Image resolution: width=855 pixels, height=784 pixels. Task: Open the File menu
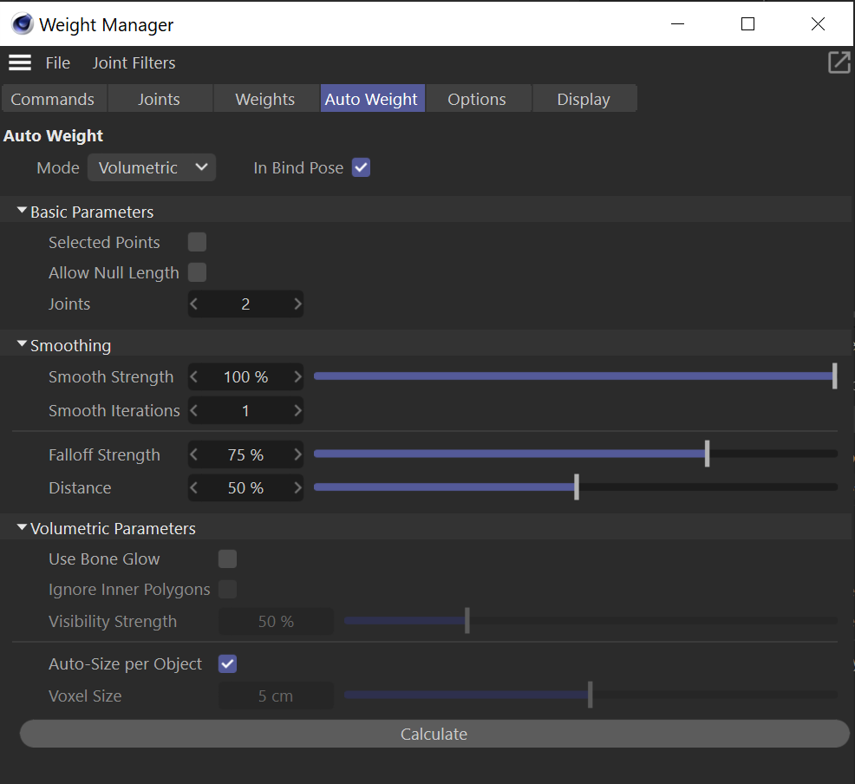point(58,63)
